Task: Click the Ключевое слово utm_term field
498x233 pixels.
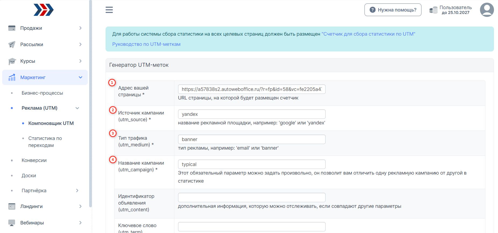Action: coord(252,227)
